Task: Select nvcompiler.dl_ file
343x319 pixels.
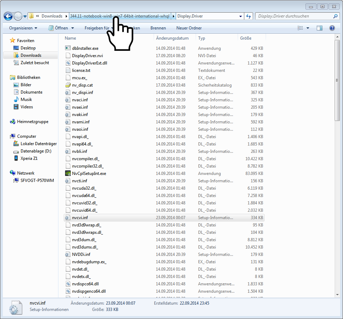Action: [85, 158]
